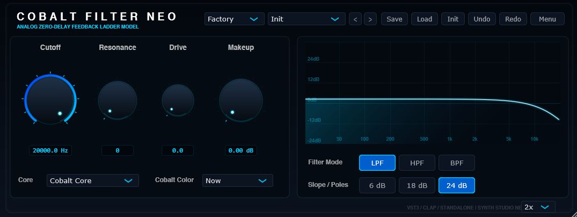The image size is (577, 217).
Task: Choose the 18 dB slope
Action: (417, 185)
